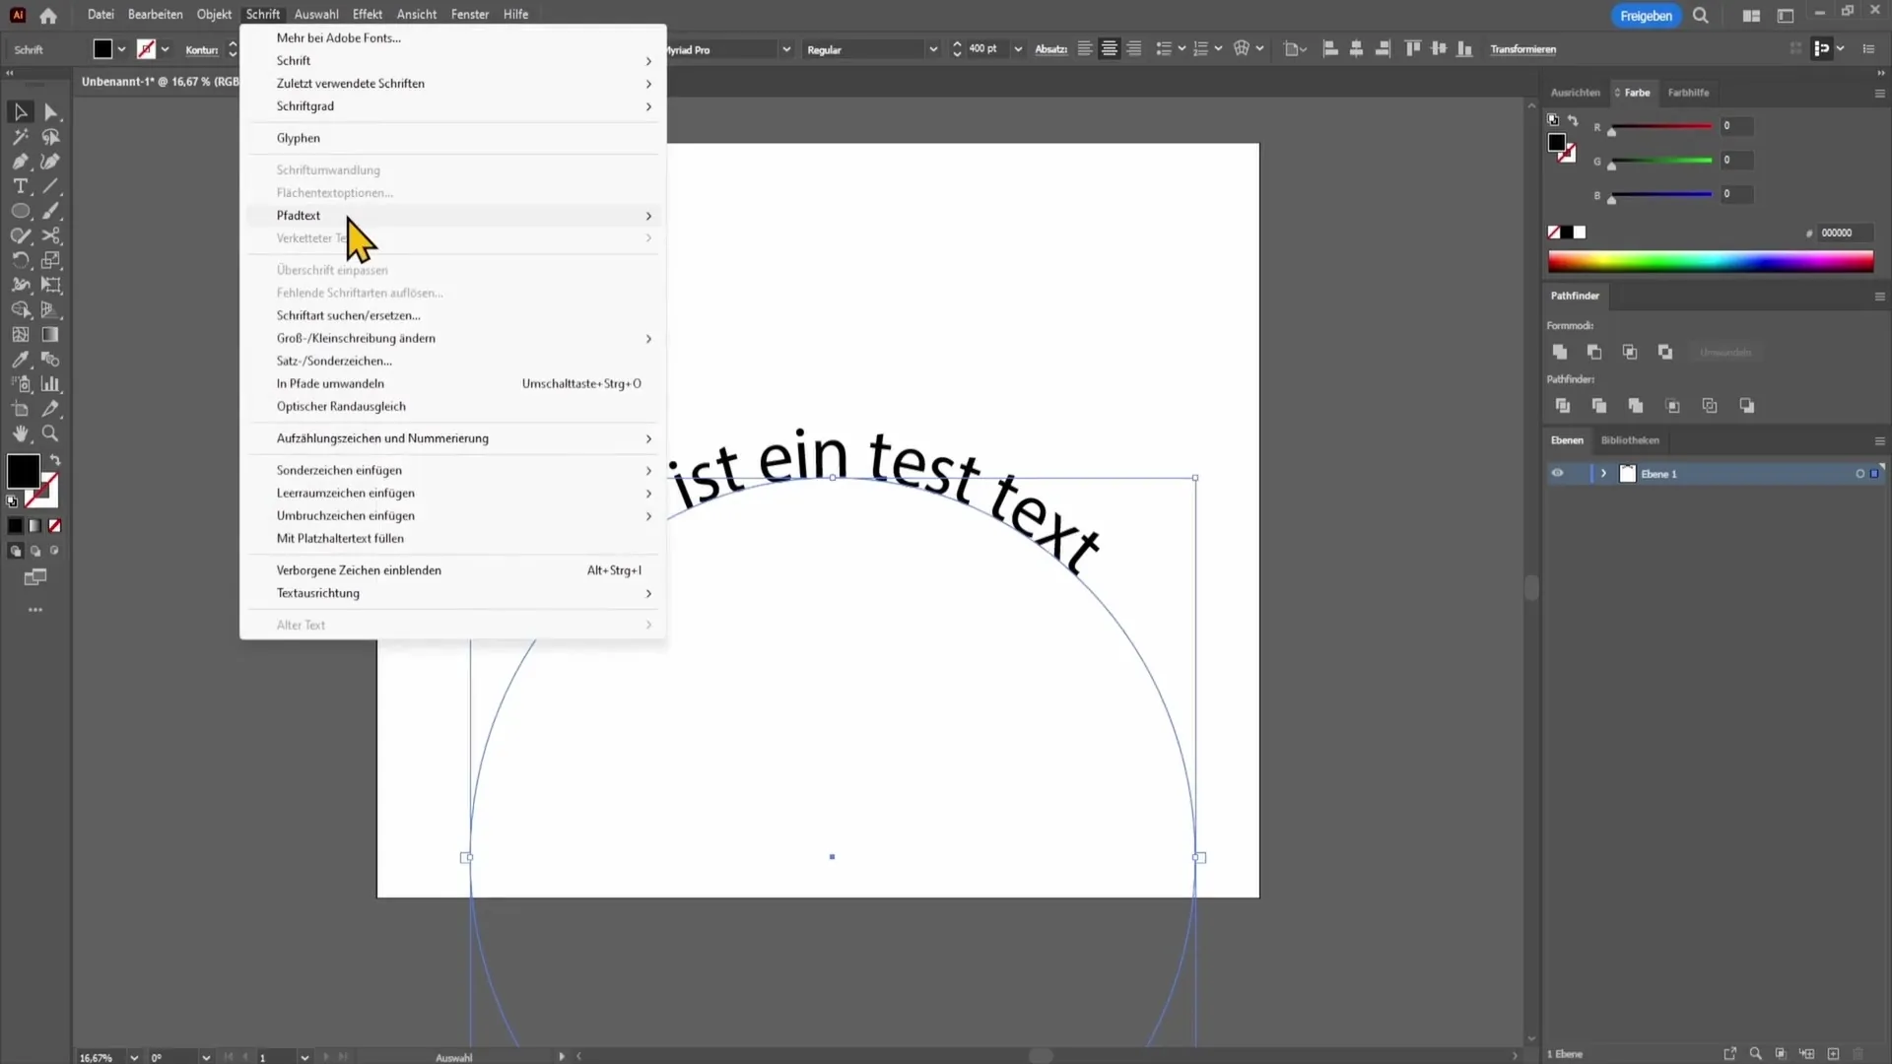
Task: Open the artboard number dropdown
Action: [304, 1057]
